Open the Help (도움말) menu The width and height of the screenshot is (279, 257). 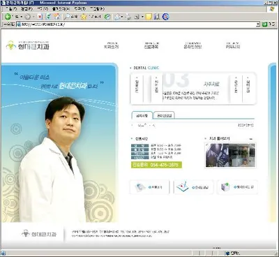tap(98, 9)
